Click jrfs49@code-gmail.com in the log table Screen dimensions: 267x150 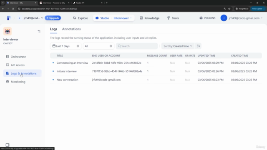[x=106, y=80]
